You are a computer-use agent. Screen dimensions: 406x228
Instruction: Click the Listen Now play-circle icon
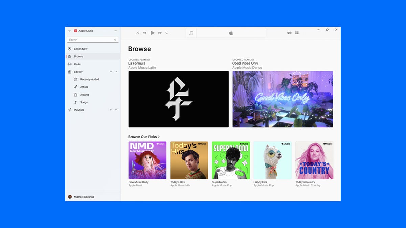70,49
